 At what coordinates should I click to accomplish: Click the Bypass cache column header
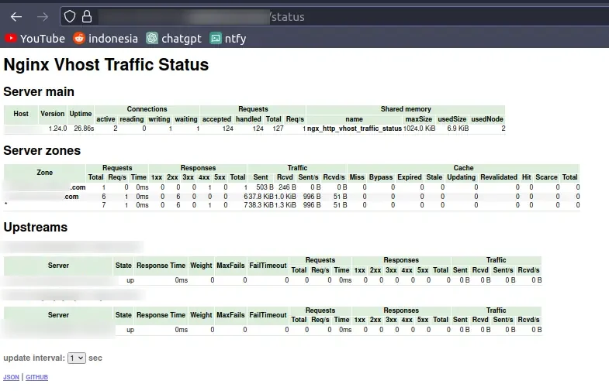381,177
